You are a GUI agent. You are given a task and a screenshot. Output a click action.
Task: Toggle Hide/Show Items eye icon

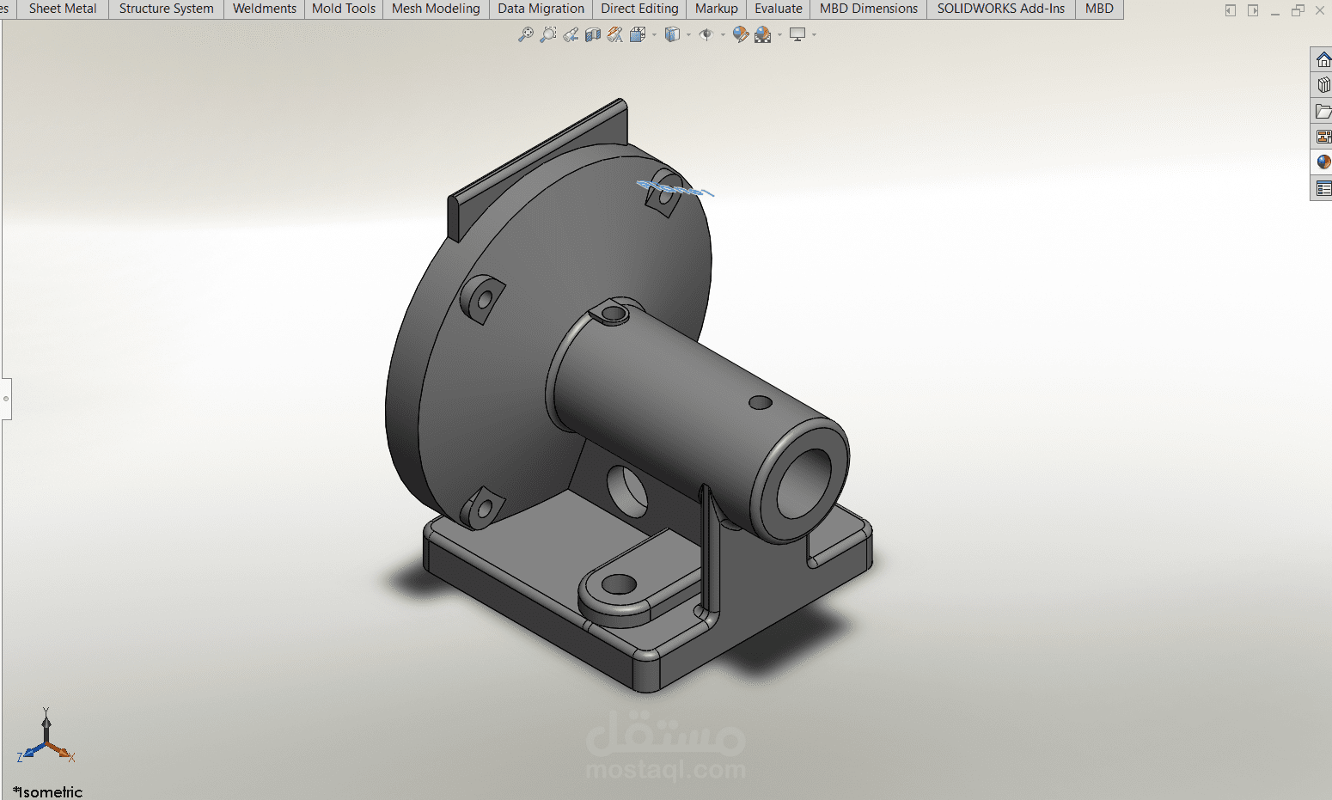[x=706, y=34]
